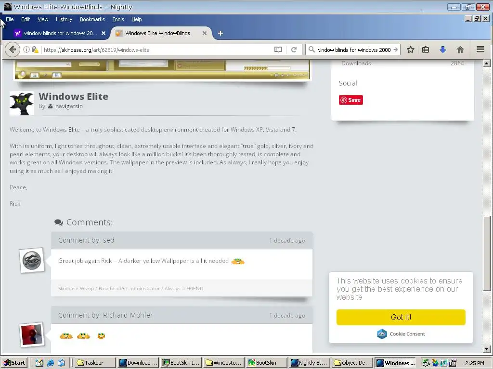The image size is (493, 369).
Task: Open the Help menu
Action: point(136,19)
